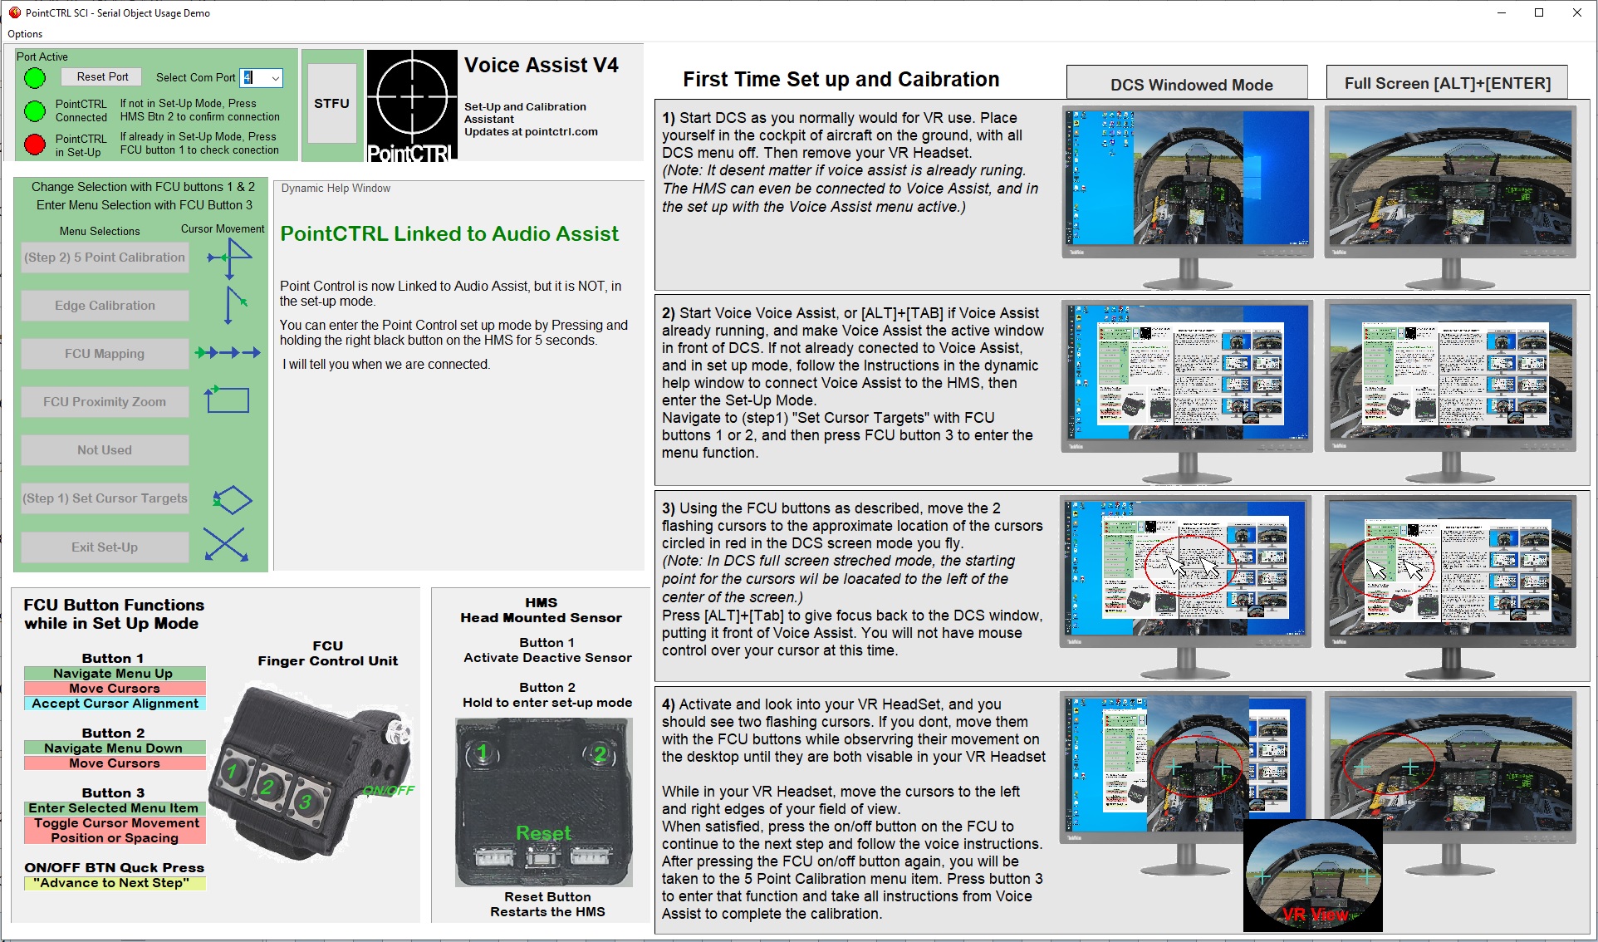Click the Exit Set-Up cross icon
This screenshot has height=942, width=1598.
226,545
